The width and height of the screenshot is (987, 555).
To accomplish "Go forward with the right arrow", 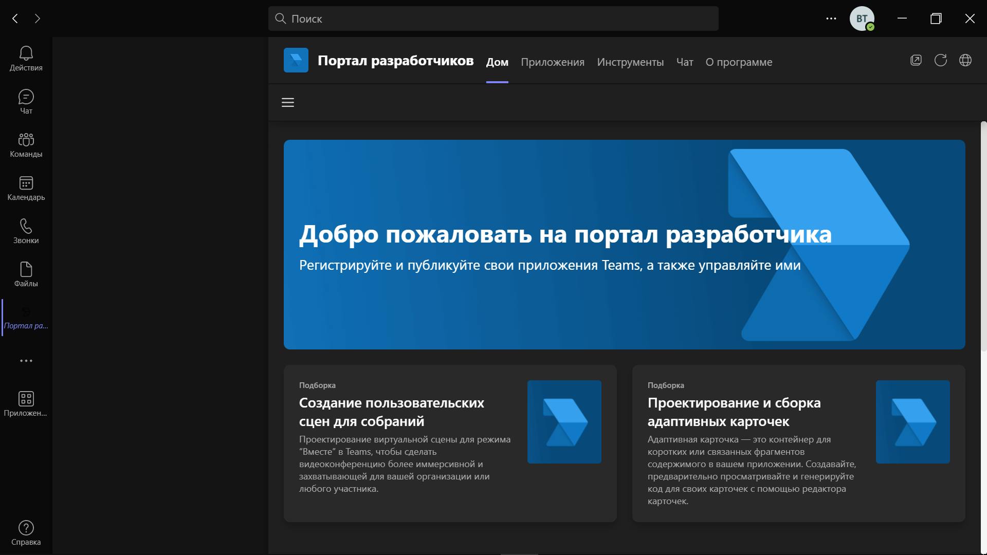I will [37, 18].
